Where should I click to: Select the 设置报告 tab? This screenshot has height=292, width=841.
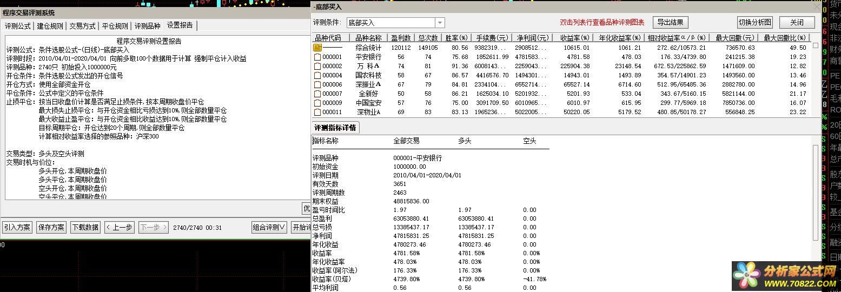click(180, 25)
